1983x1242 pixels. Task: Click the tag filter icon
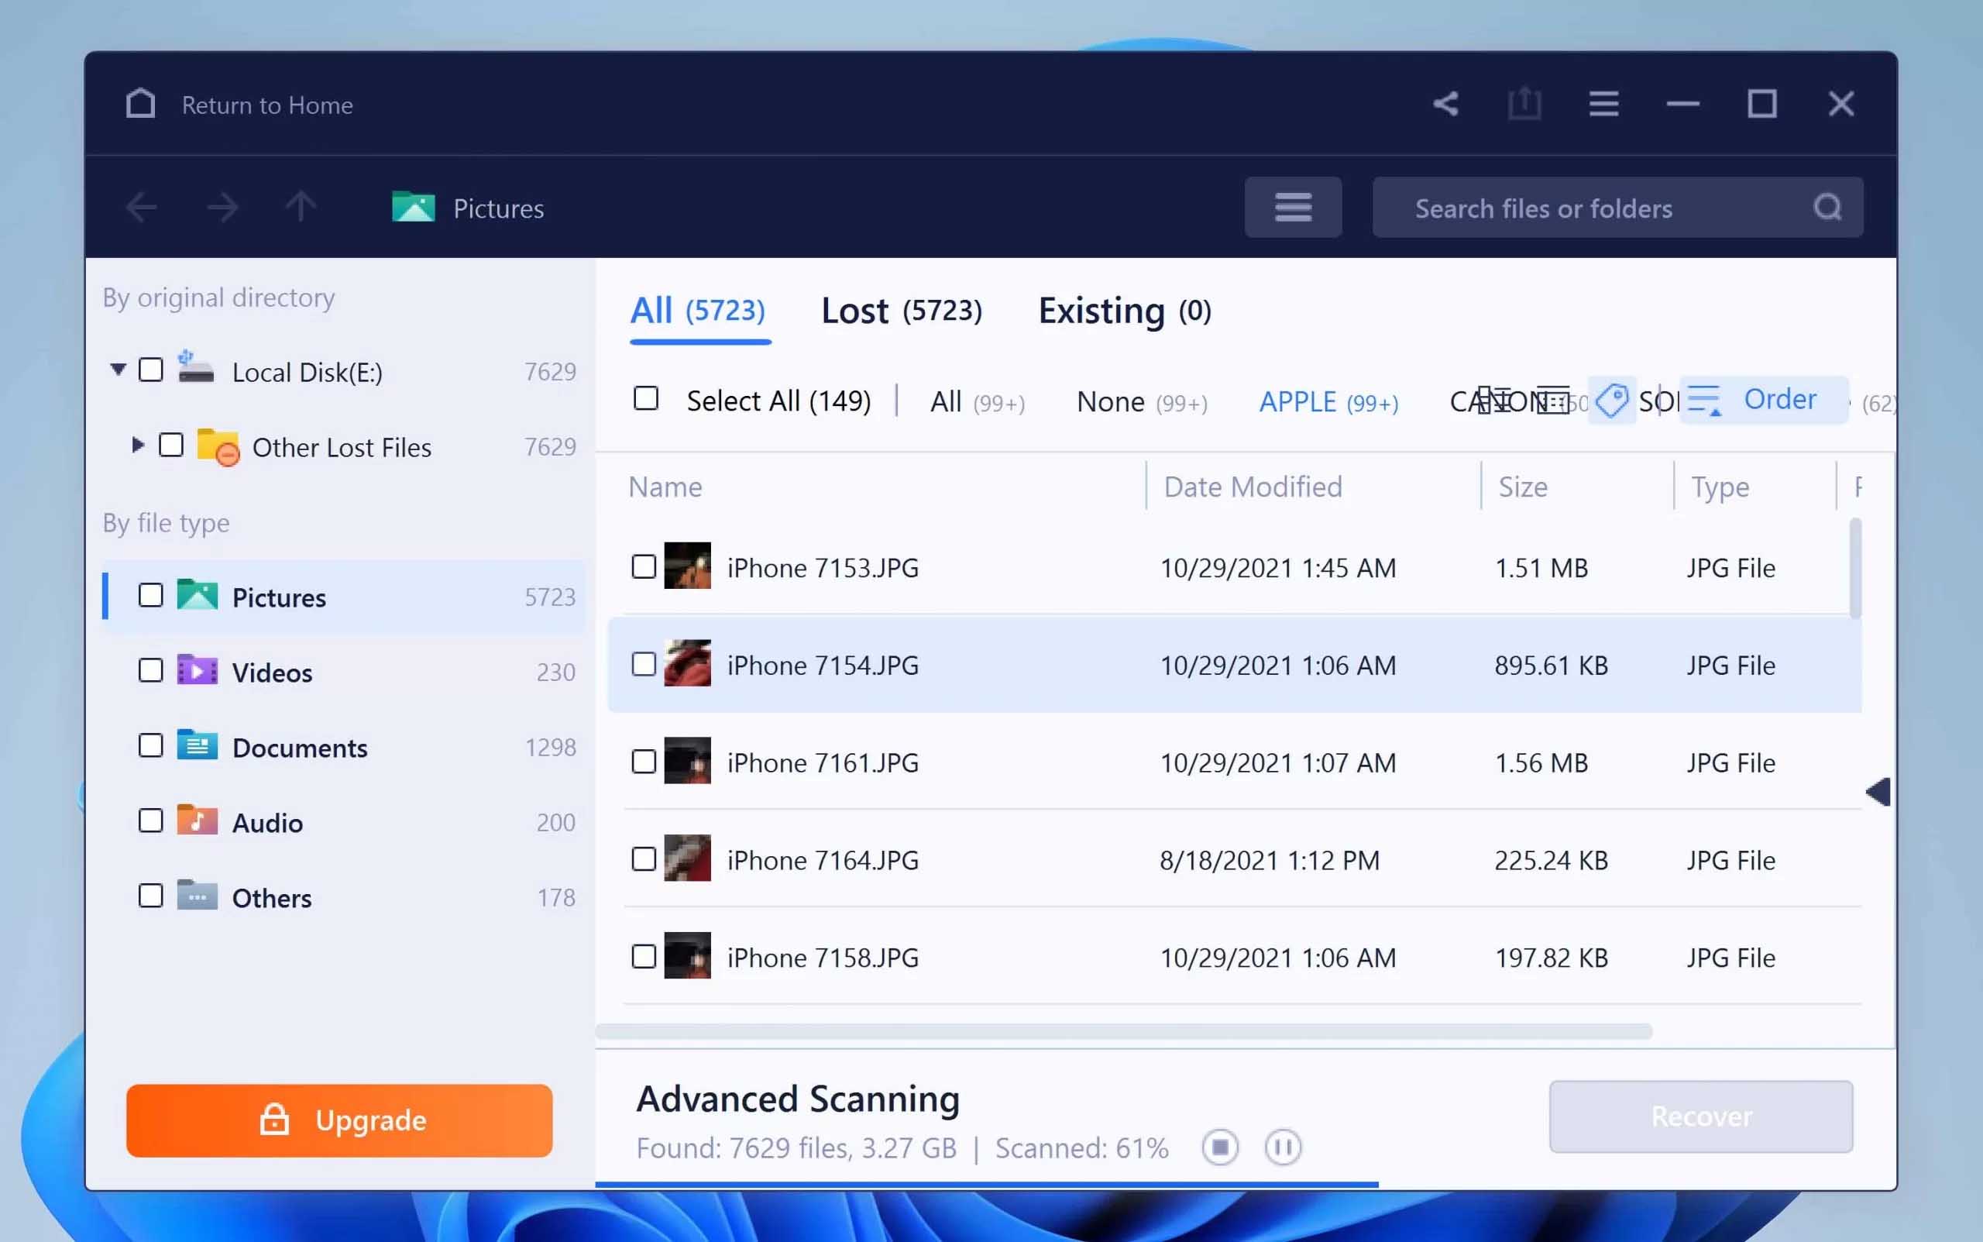[x=1611, y=401]
